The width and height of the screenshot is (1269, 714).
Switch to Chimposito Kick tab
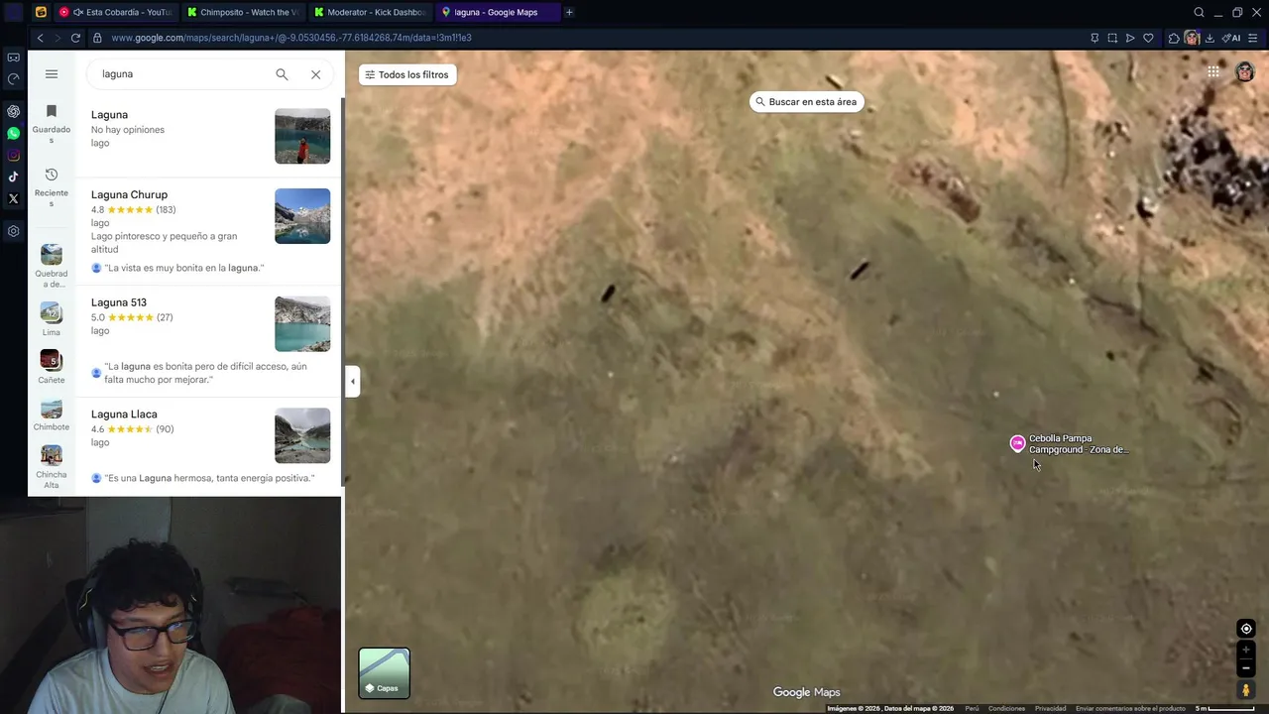point(243,12)
